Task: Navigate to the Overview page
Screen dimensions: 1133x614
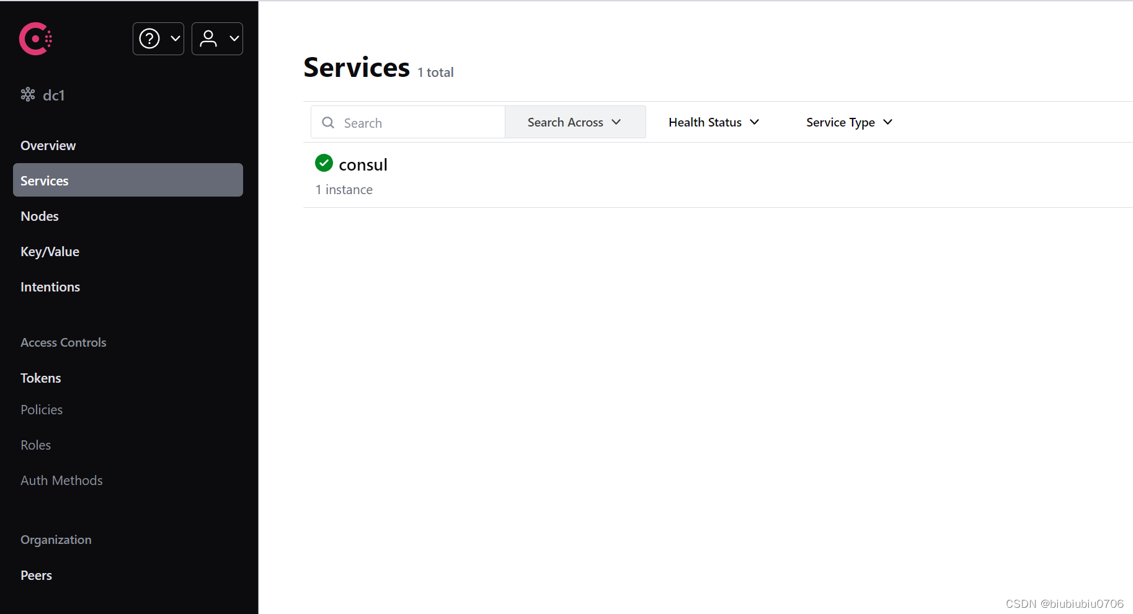Action: click(48, 145)
